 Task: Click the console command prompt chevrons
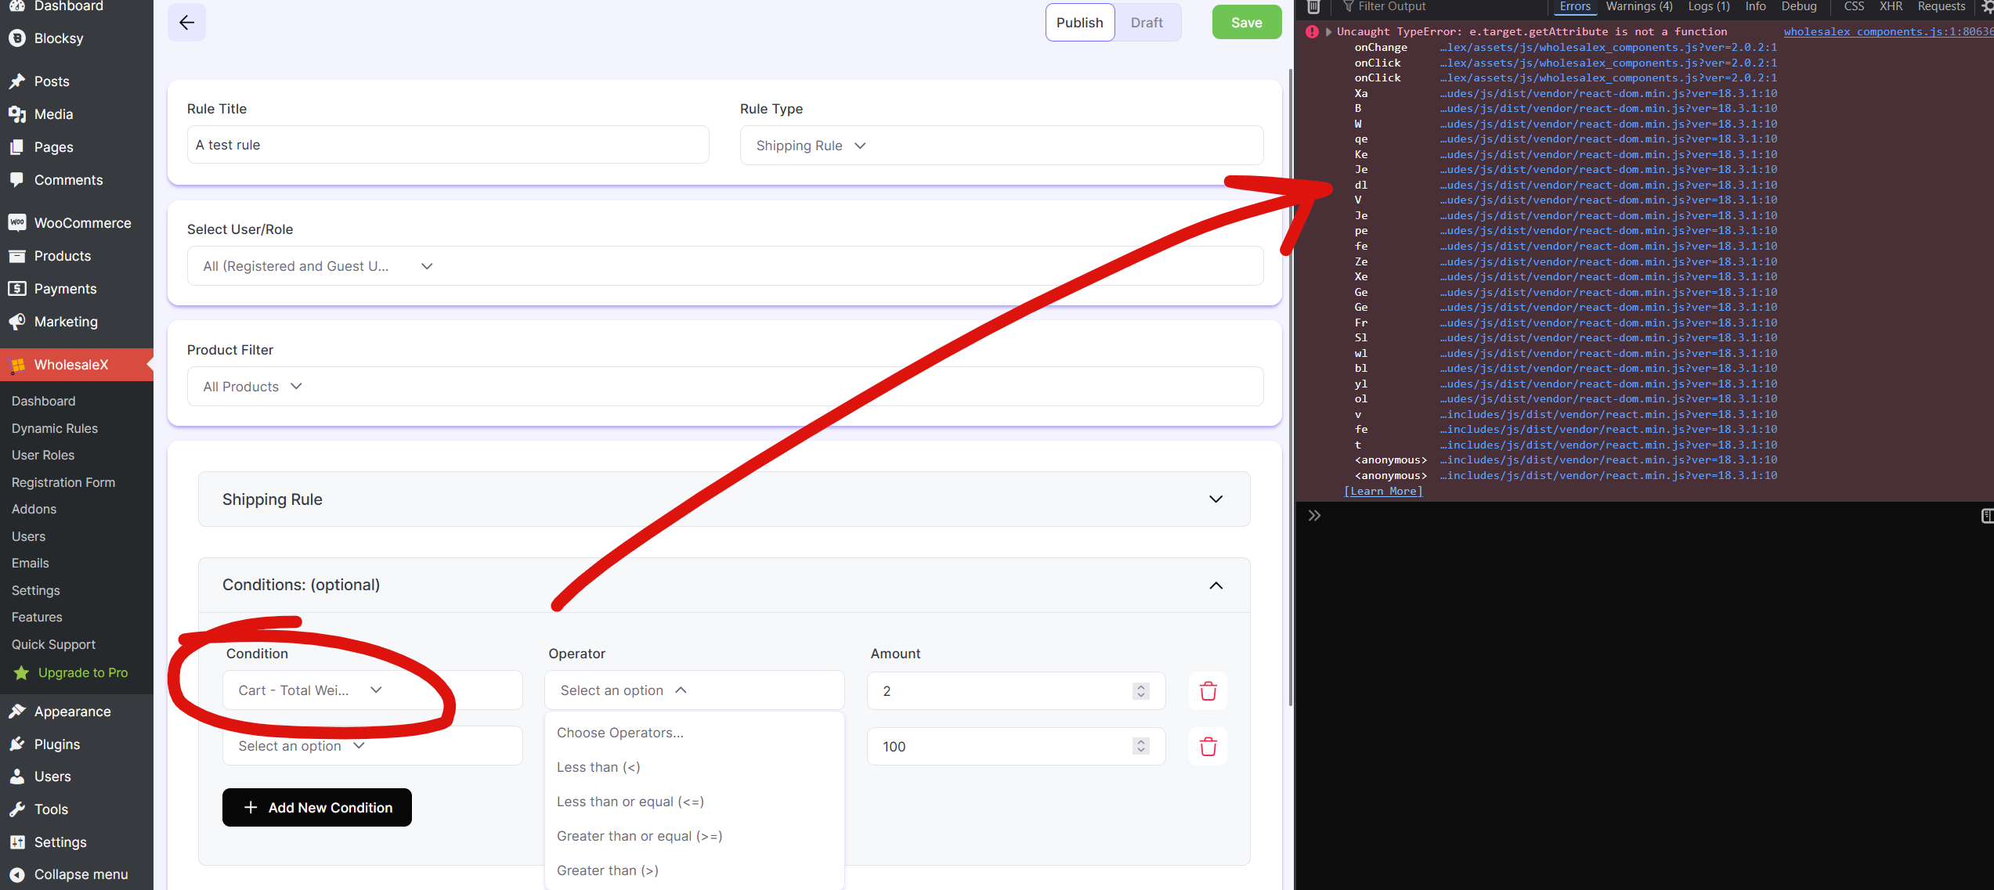[1314, 515]
